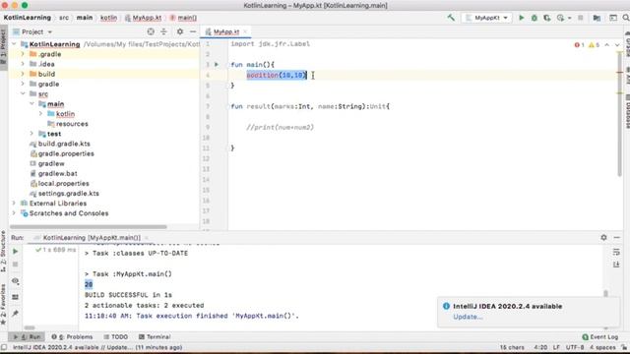Go to next highlighted error arrow
The image size is (630, 354).
click(x=617, y=45)
